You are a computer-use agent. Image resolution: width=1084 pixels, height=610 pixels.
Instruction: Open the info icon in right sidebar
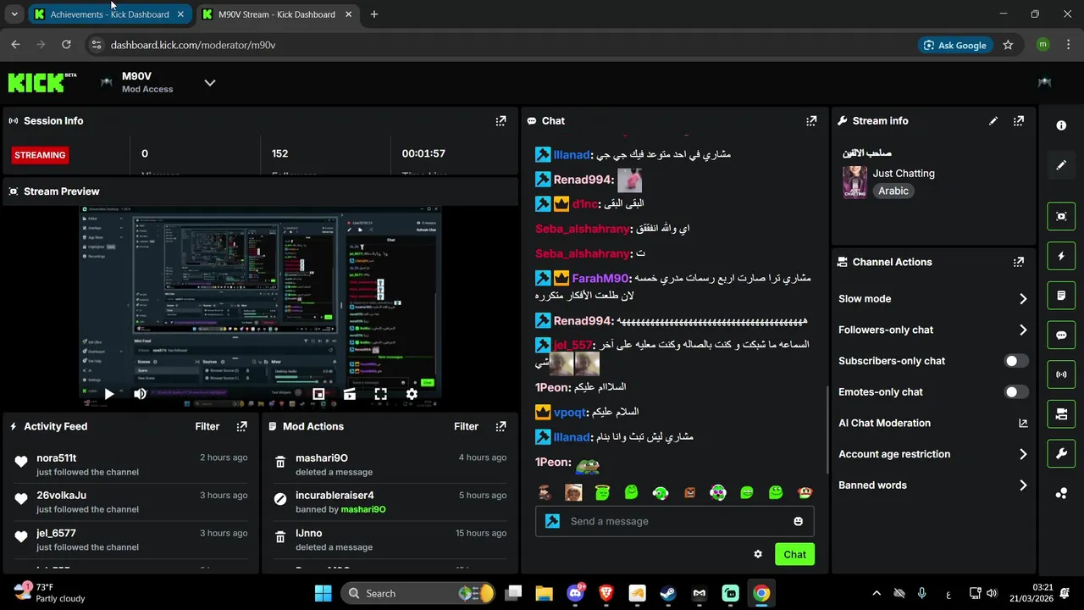pos(1061,125)
